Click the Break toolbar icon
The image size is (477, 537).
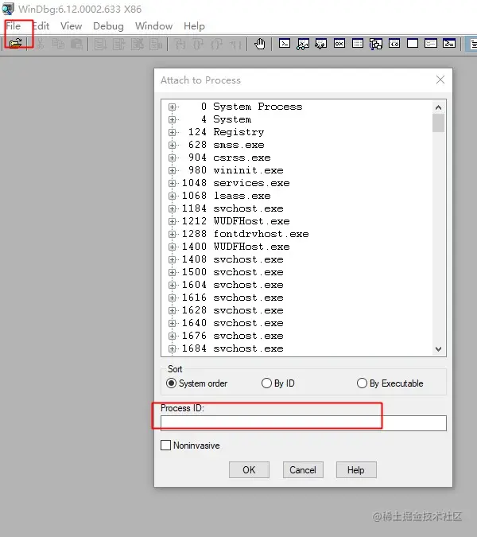pyautogui.click(x=155, y=44)
